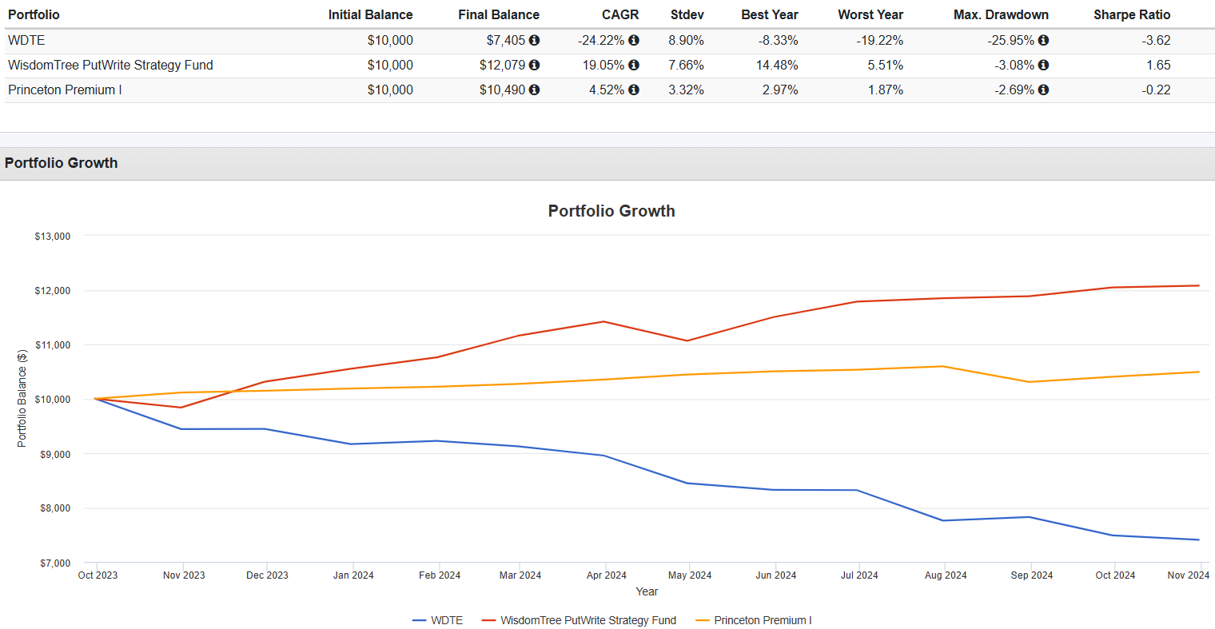Click the Apr 2024 x-axis label
Screen dimensions: 1215x629
click(607, 575)
